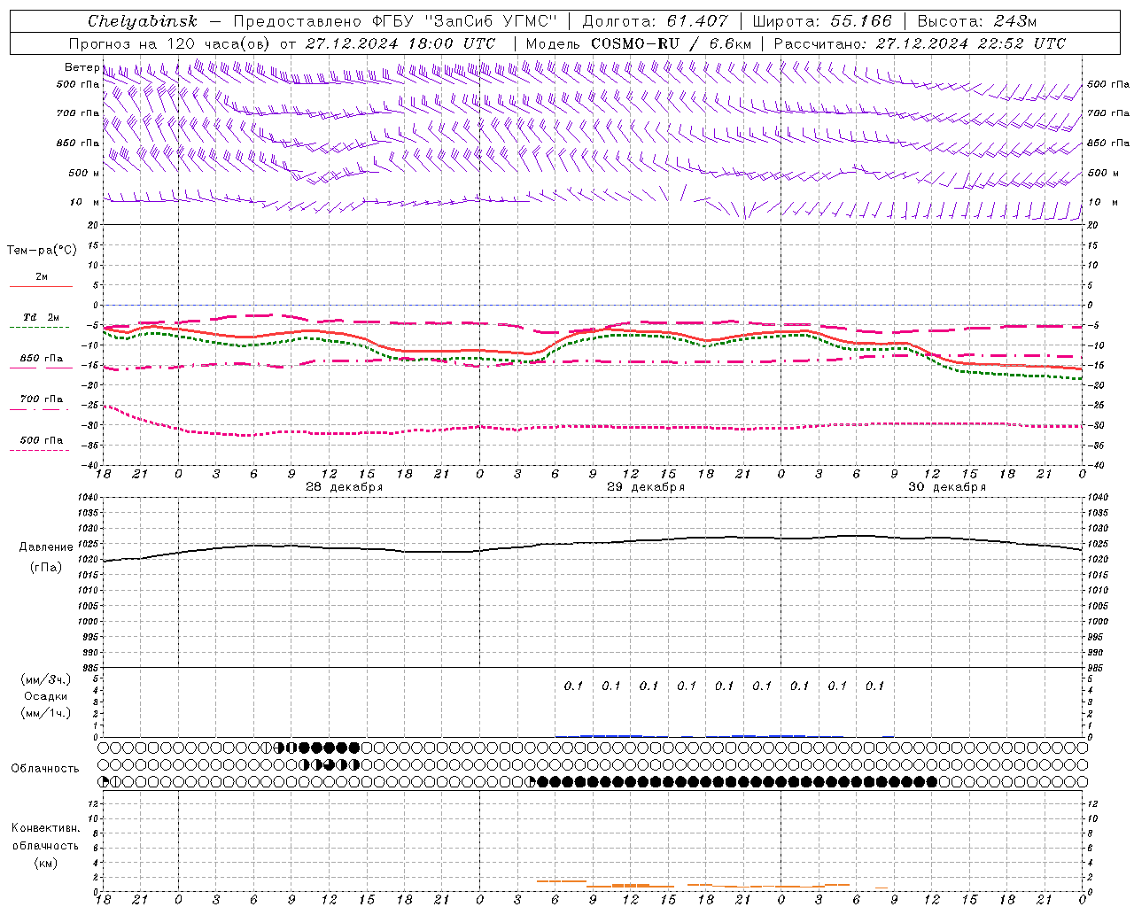Image resolution: width=1134 pixels, height=907 pixels.
Task: Click the (мм/3ч.) precipitation unit label
Action: point(46,679)
